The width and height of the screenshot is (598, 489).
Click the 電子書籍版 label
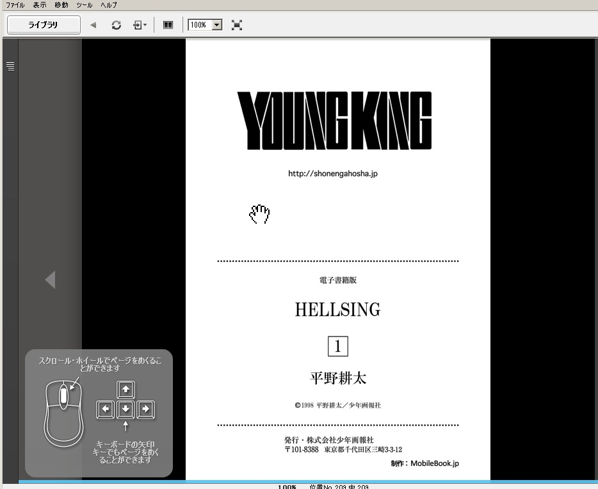pyautogui.click(x=338, y=280)
